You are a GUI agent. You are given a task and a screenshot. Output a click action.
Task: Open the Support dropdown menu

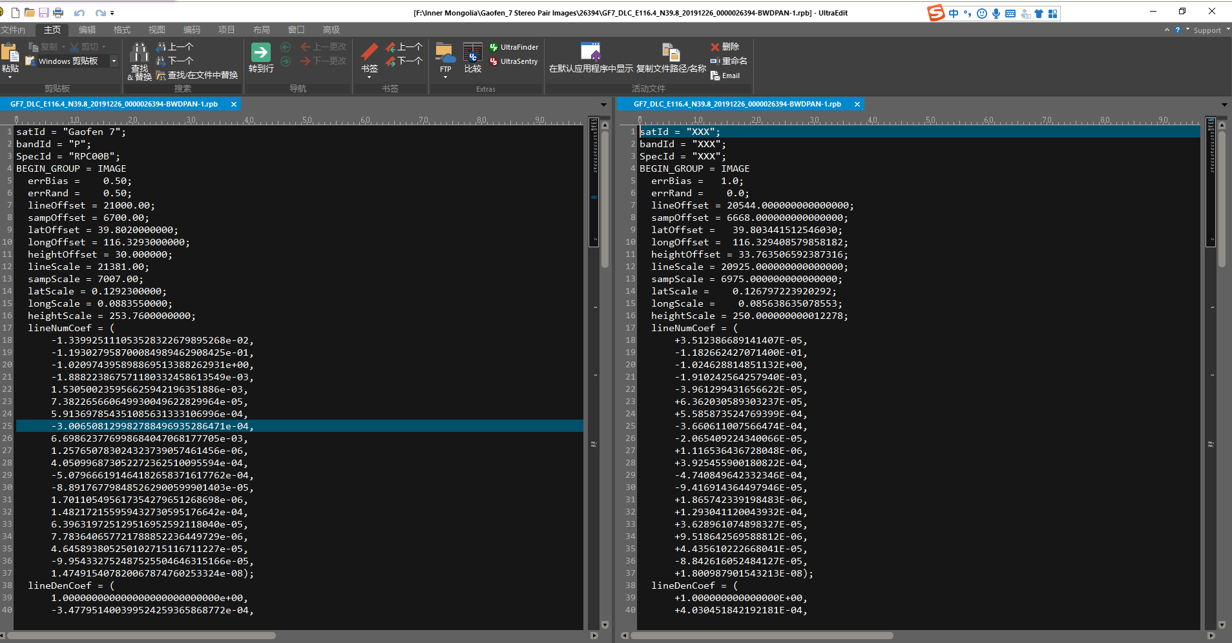click(x=1211, y=30)
